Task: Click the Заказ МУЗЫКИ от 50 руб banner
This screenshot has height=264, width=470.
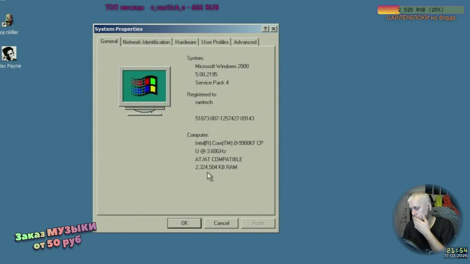Action: tap(55, 236)
